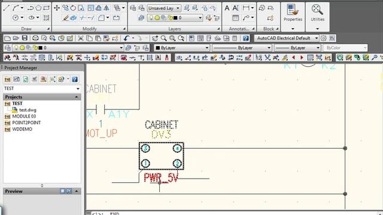Activate the Rotate tool in Modify panel
Image resolution: width=383 pixels, height=215 pixels.
(x=73, y=8)
